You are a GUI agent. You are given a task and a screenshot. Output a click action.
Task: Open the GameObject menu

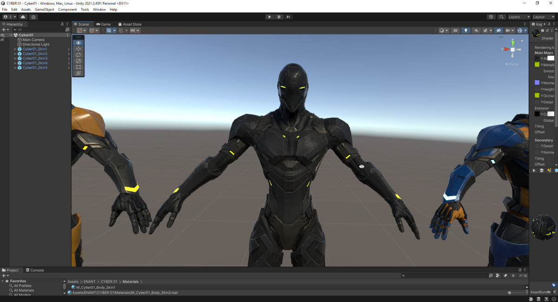(44, 9)
